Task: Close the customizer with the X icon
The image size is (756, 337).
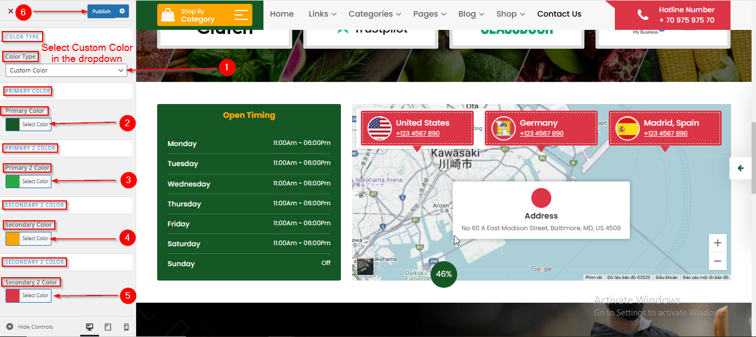Action: pyautogui.click(x=11, y=11)
